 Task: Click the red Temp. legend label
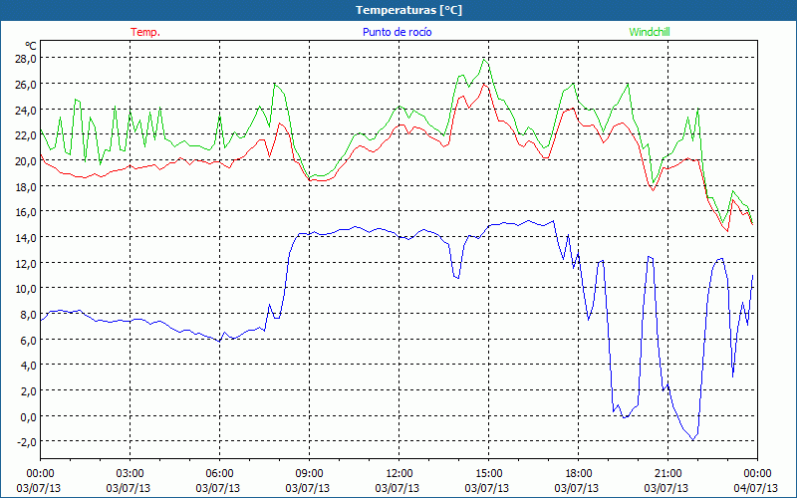click(x=145, y=32)
